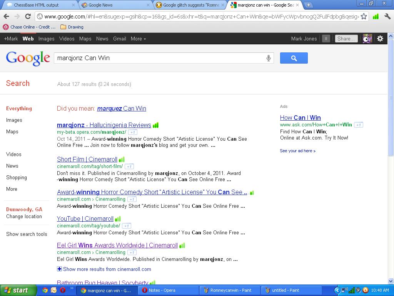This screenshot has width=394, height=296.
Task: Follow the marquez Can Win suggestion
Action: [x=122, y=108]
